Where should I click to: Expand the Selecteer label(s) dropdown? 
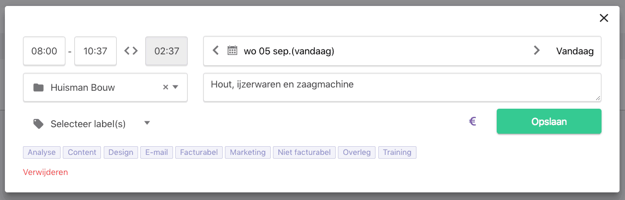(x=147, y=123)
